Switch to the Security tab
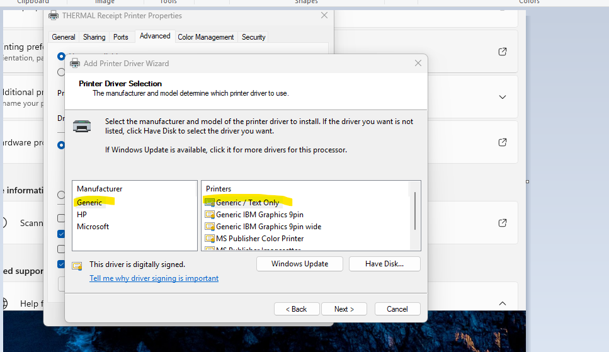 click(x=254, y=37)
